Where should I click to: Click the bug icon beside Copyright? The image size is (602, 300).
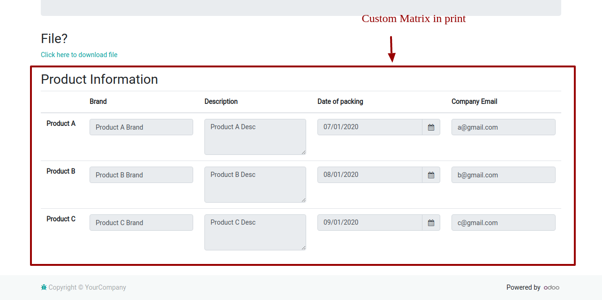44,287
